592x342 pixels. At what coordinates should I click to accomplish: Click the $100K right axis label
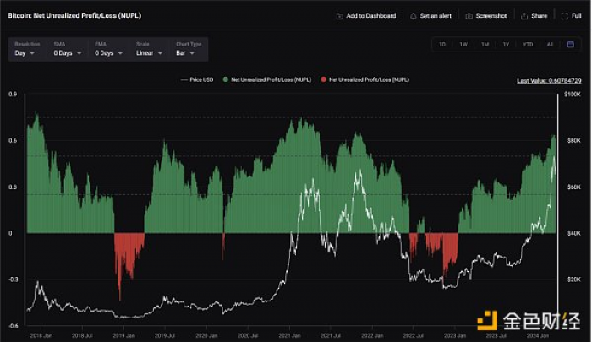pos(573,95)
